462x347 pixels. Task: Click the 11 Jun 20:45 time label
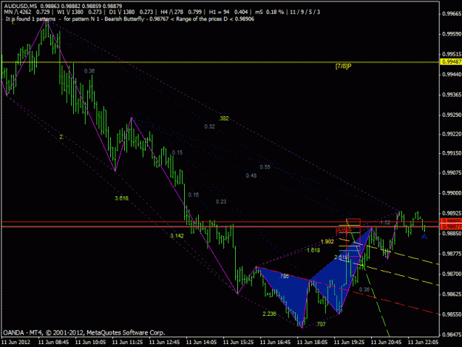coord(387,342)
